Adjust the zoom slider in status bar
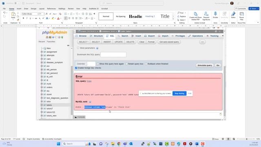This screenshot has height=147, width=261. pos(247,139)
